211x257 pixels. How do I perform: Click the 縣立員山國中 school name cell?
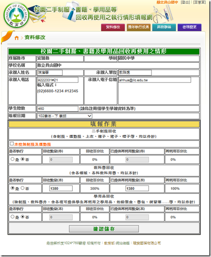(118, 65)
